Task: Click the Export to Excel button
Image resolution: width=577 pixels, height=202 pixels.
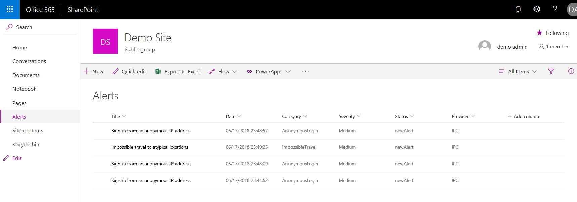Action: [178, 71]
